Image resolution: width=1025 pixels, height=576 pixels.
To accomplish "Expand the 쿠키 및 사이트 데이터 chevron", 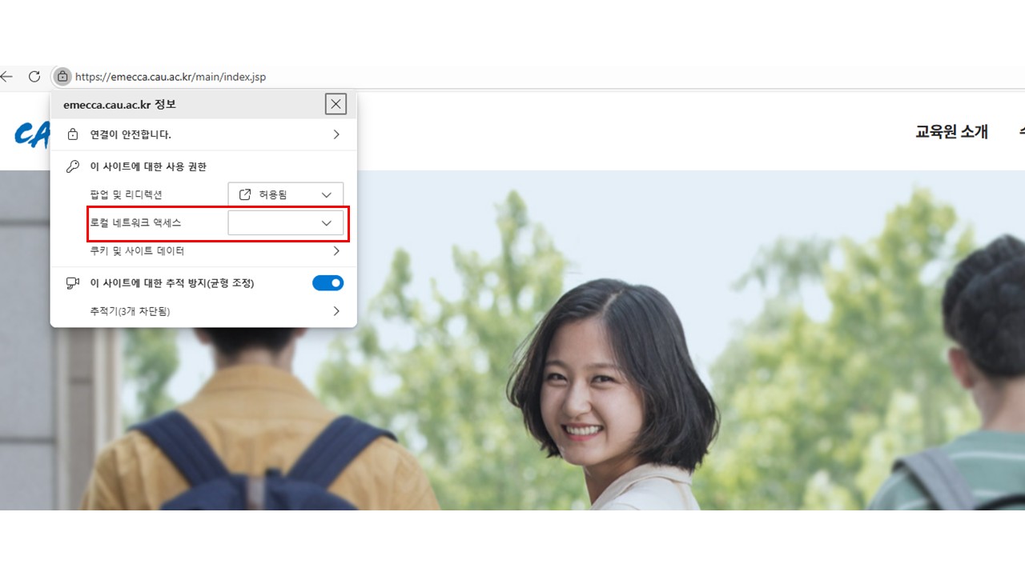I will tap(336, 251).
